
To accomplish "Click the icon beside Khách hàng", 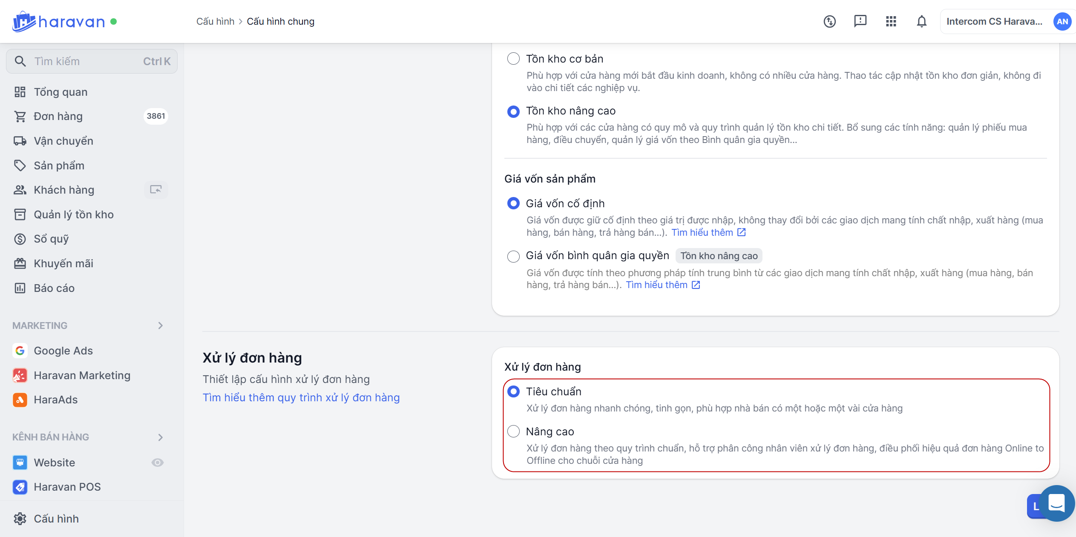I will pos(156,190).
